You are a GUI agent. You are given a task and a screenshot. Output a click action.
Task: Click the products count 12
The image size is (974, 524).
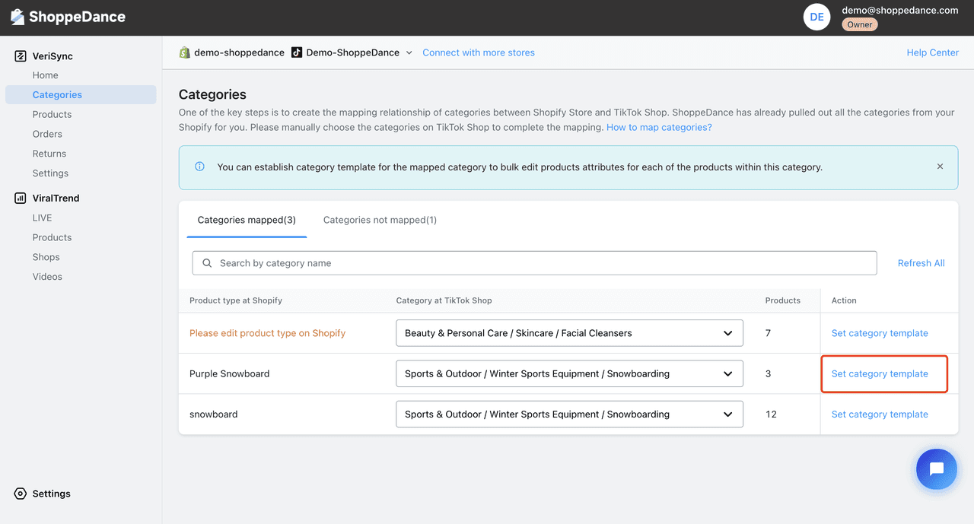click(x=771, y=414)
